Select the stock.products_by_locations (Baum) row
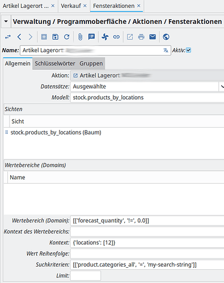Screen dimensions: 224x283 coord(114,132)
